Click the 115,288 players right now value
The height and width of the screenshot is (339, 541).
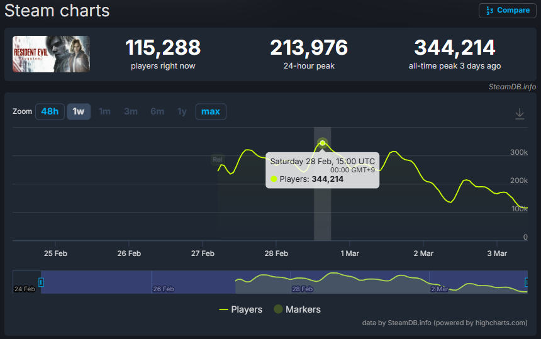point(163,48)
